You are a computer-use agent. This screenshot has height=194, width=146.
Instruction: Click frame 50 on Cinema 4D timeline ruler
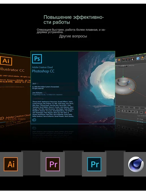tap(124, 107)
